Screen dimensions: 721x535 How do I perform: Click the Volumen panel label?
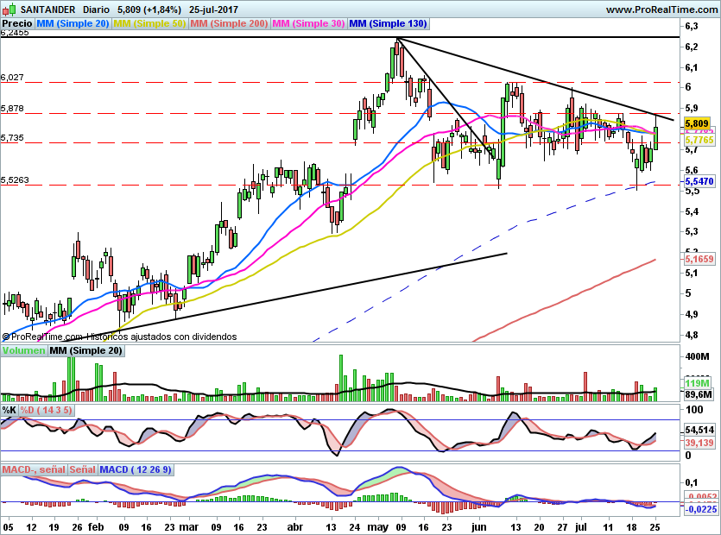23,350
